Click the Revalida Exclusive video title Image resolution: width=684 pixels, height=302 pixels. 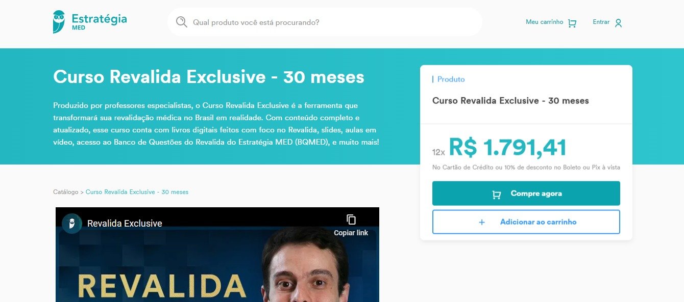(x=125, y=224)
